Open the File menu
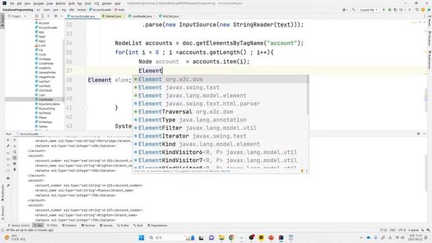 coord(12,3)
